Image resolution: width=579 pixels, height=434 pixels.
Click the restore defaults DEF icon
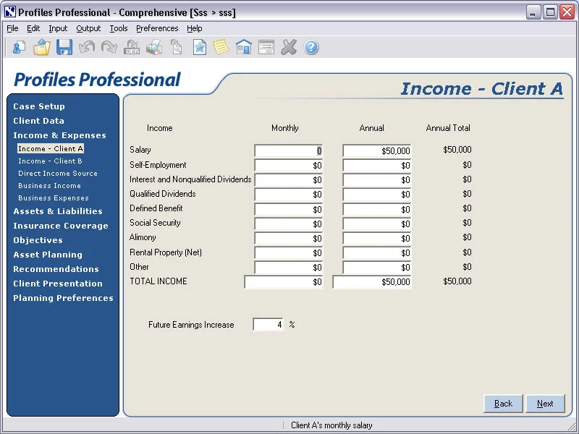(132, 47)
